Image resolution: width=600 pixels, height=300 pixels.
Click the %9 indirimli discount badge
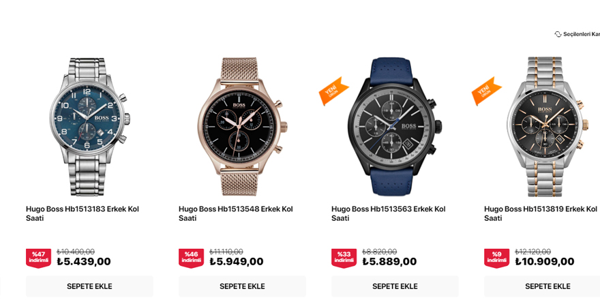click(496, 258)
